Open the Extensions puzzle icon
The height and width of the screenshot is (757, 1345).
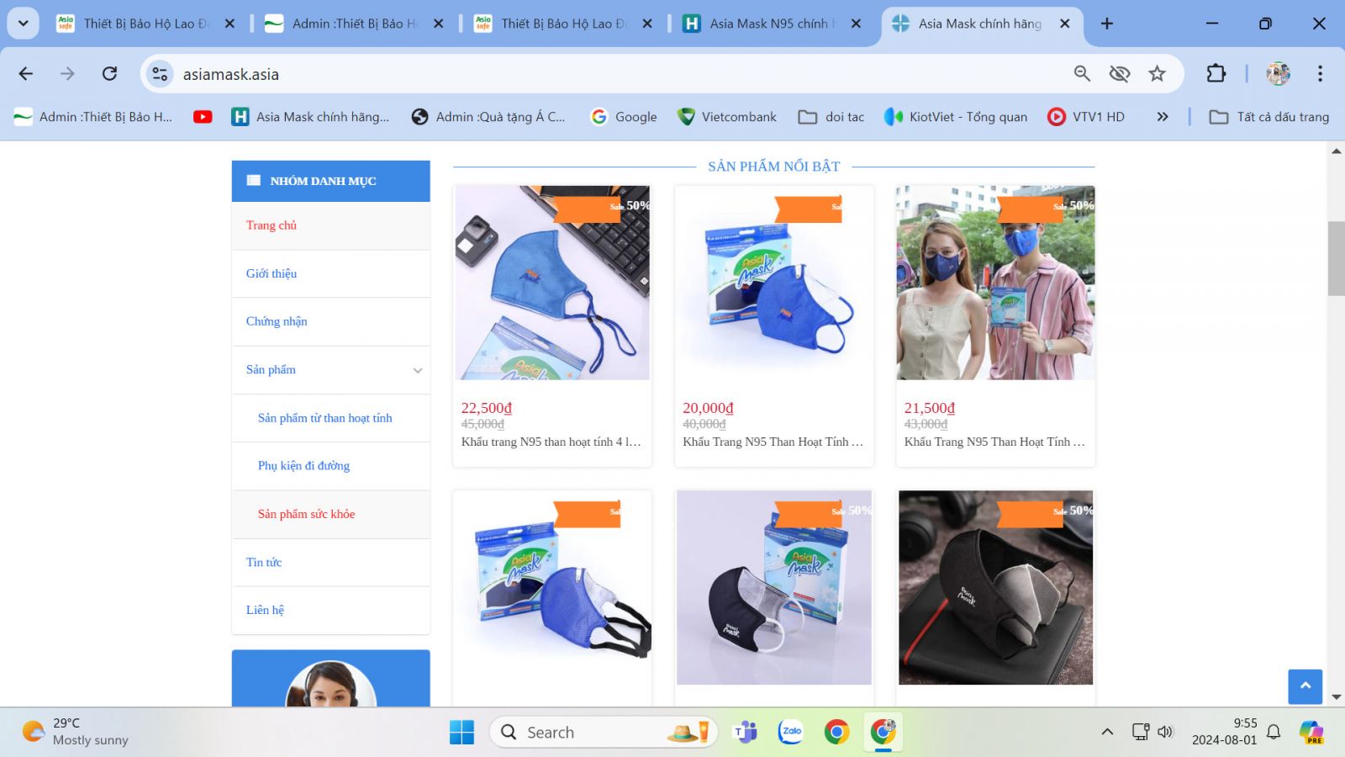pos(1216,74)
